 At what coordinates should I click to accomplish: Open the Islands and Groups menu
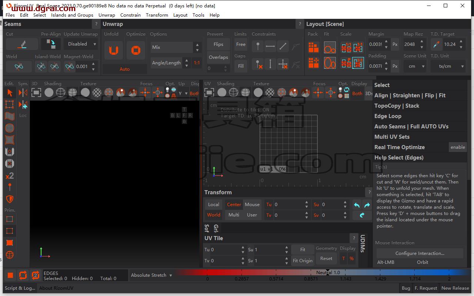[72, 15]
